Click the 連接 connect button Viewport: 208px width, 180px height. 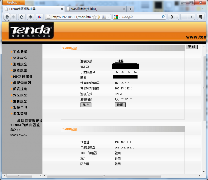click(x=86, y=105)
